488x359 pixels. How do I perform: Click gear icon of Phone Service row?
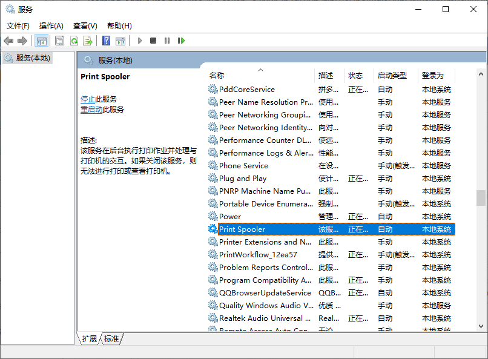click(x=213, y=165)
